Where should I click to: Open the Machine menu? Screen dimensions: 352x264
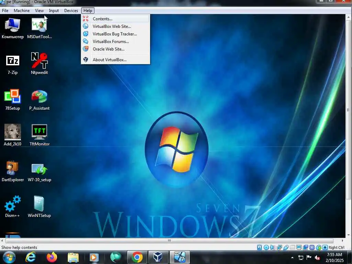[x=22, y=11]
